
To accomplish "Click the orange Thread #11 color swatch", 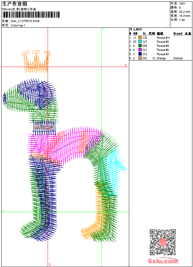I will pyautogui.click(x=140, y=38).
